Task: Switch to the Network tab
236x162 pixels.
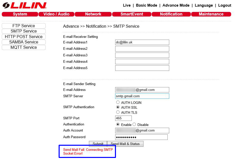Action: click(93, 14)
